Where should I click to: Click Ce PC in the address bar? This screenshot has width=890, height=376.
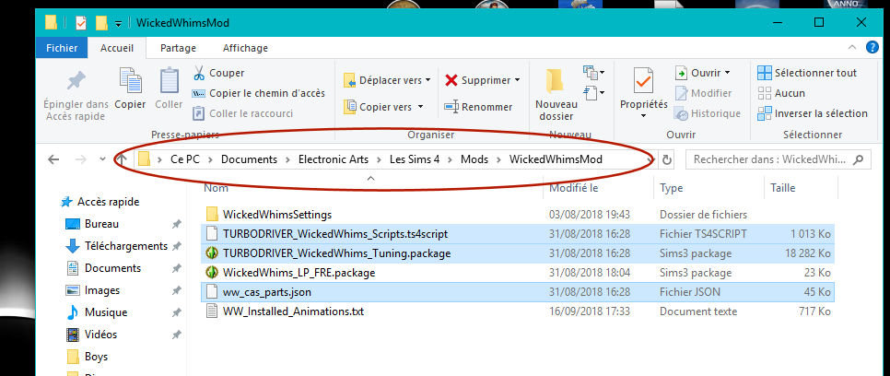tap(184, 159)
